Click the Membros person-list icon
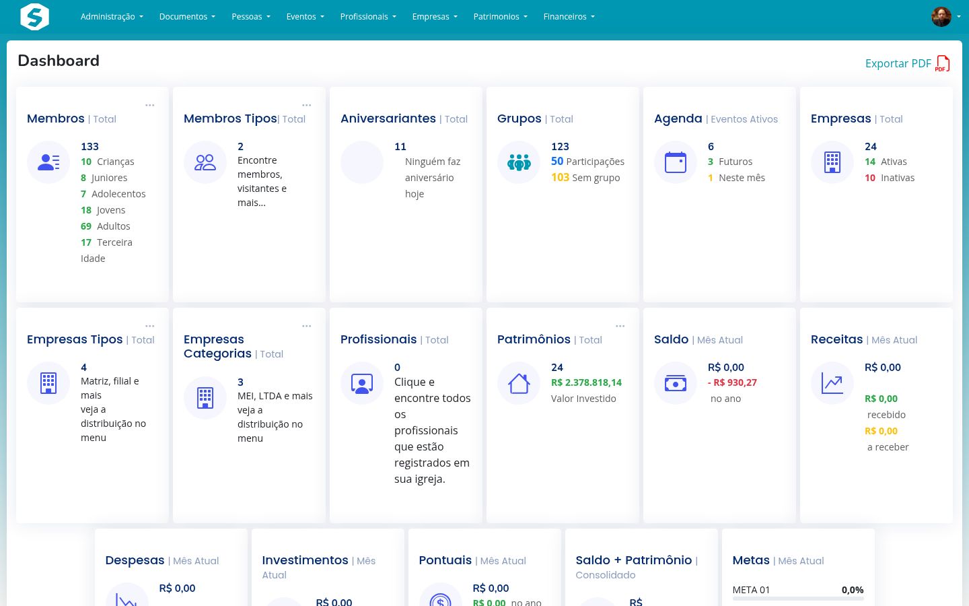Screen dimensions: 969x606 click(x=48, y=162)
